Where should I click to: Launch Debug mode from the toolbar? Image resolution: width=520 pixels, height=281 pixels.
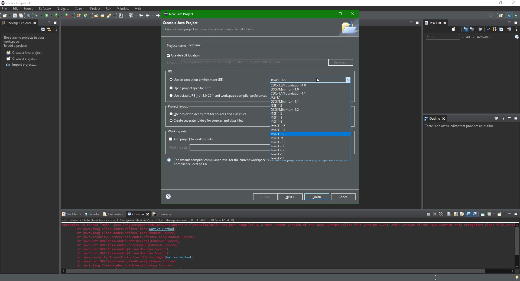coord(37,15)
